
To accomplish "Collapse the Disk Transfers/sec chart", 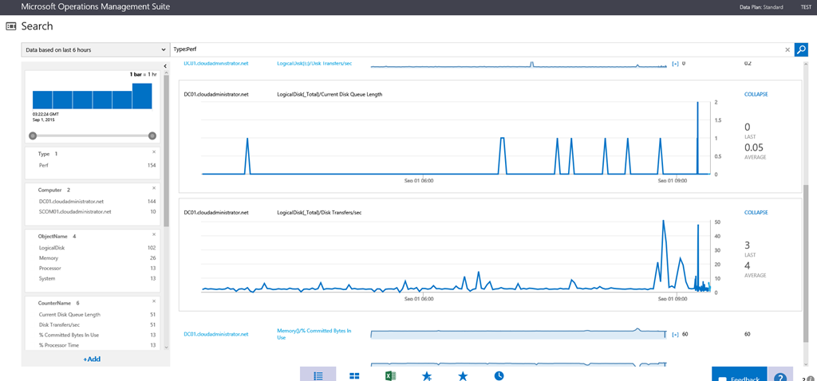I will (756, 213).
